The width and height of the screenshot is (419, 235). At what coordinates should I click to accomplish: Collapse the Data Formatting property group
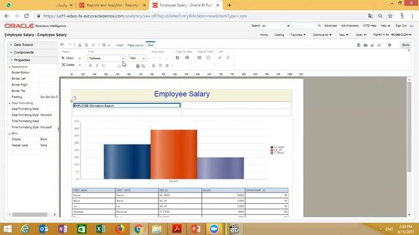point(10,103)
